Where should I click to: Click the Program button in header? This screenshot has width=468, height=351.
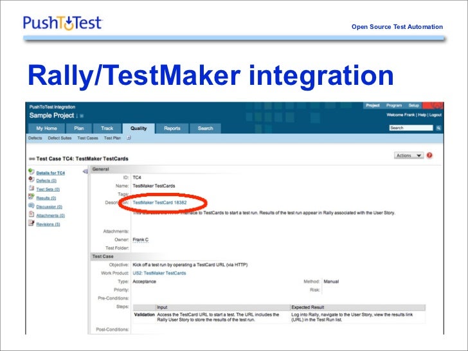point(394,105)
